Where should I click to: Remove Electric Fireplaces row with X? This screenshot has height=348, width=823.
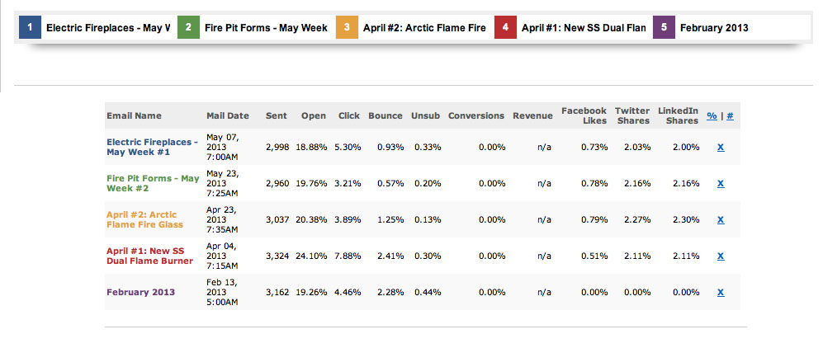(x=721, y=147)
